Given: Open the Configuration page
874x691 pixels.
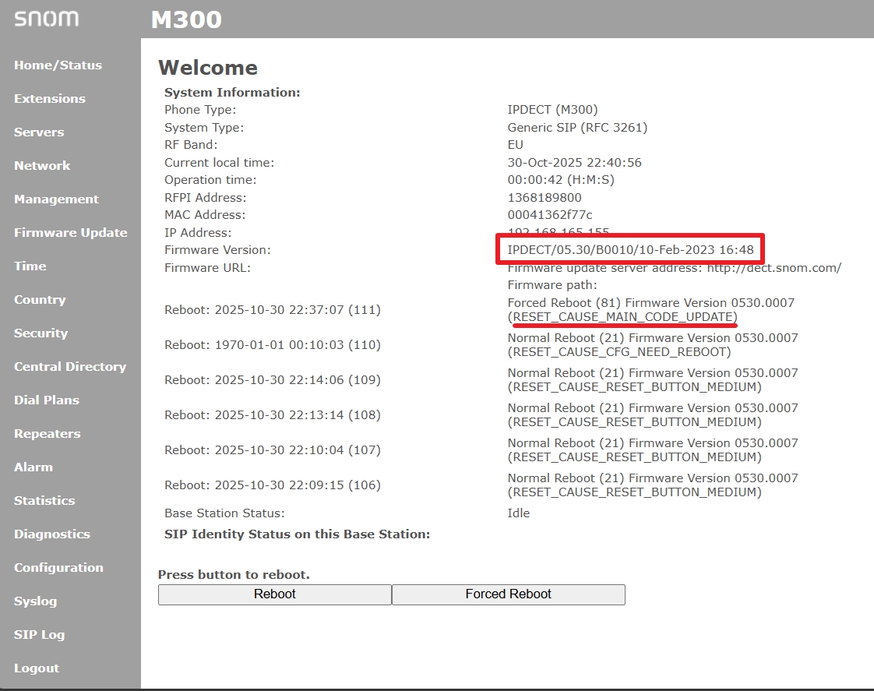Looking at the screenshot, I should click(58, 566).
